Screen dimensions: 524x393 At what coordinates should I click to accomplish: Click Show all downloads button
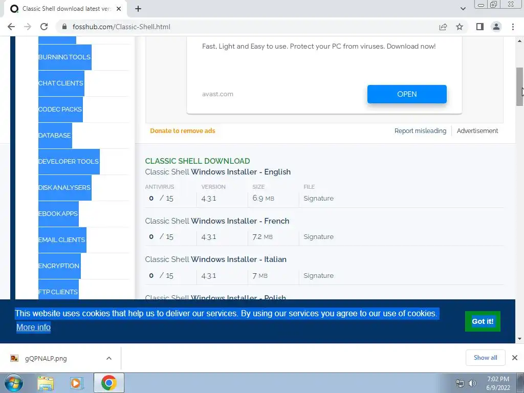485,358
